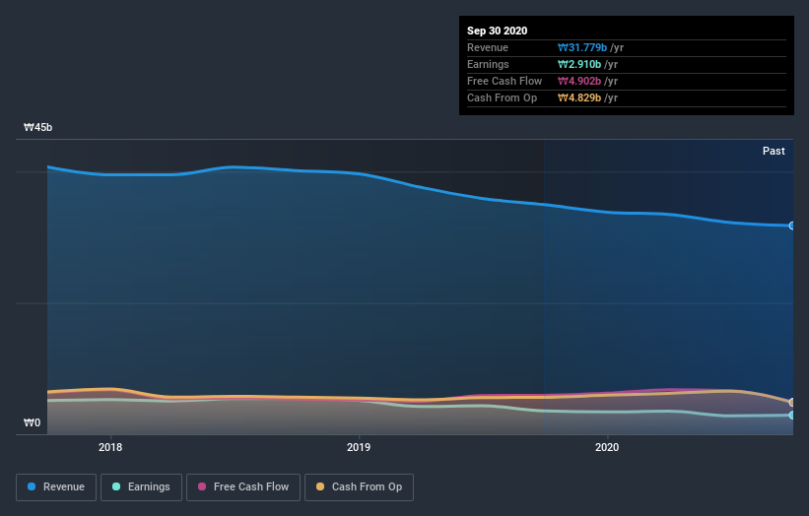Screen dimensions: 809x516
Task: Click the ₩45b axis label
Action: [37, 127]
